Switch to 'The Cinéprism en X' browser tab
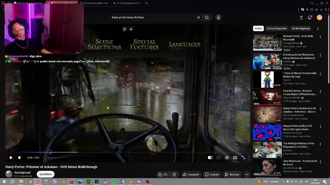 point(129,3)
